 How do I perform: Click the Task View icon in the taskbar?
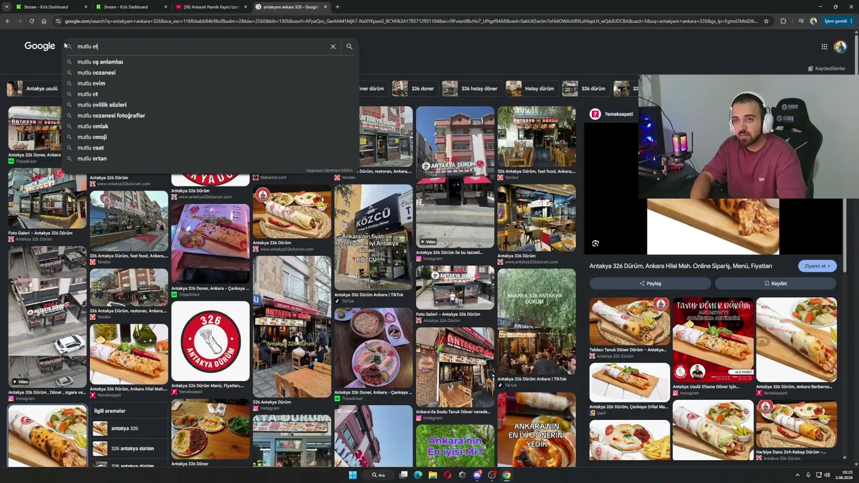[403, 475]
